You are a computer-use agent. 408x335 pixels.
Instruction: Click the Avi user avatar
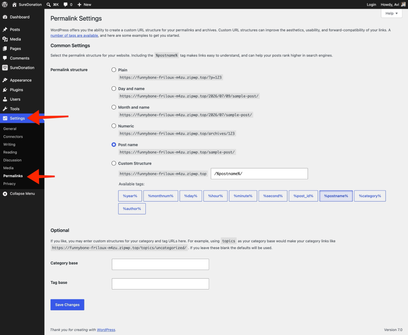pos(403,4)
